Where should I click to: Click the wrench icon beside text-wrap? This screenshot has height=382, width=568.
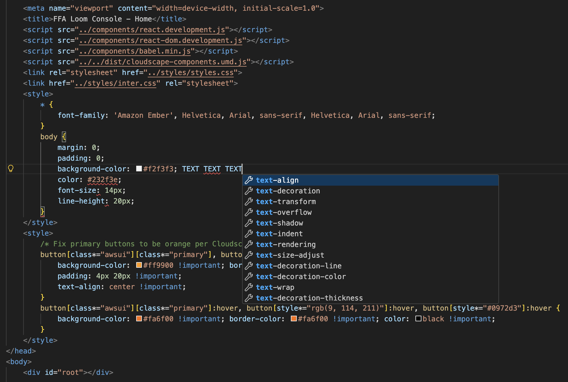(x=249, y=287)
